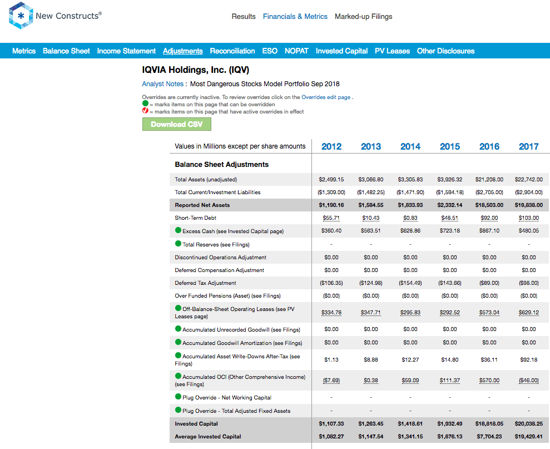Open the Other Disclosures tab
This screenshot has height=449, width=550.
click(445, 51)
